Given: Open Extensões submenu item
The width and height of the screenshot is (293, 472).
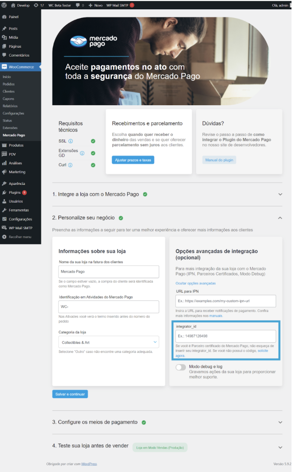Looking at the screenshot, I should click(10, 128).
